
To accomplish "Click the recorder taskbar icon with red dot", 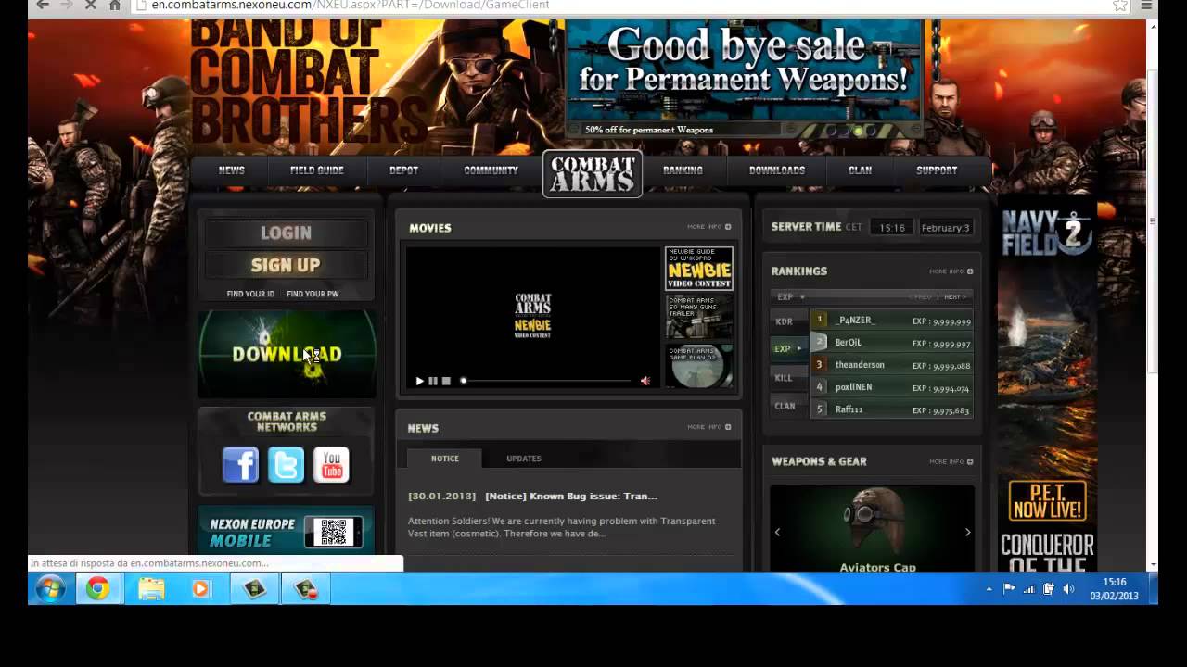I will click(306, 589).
